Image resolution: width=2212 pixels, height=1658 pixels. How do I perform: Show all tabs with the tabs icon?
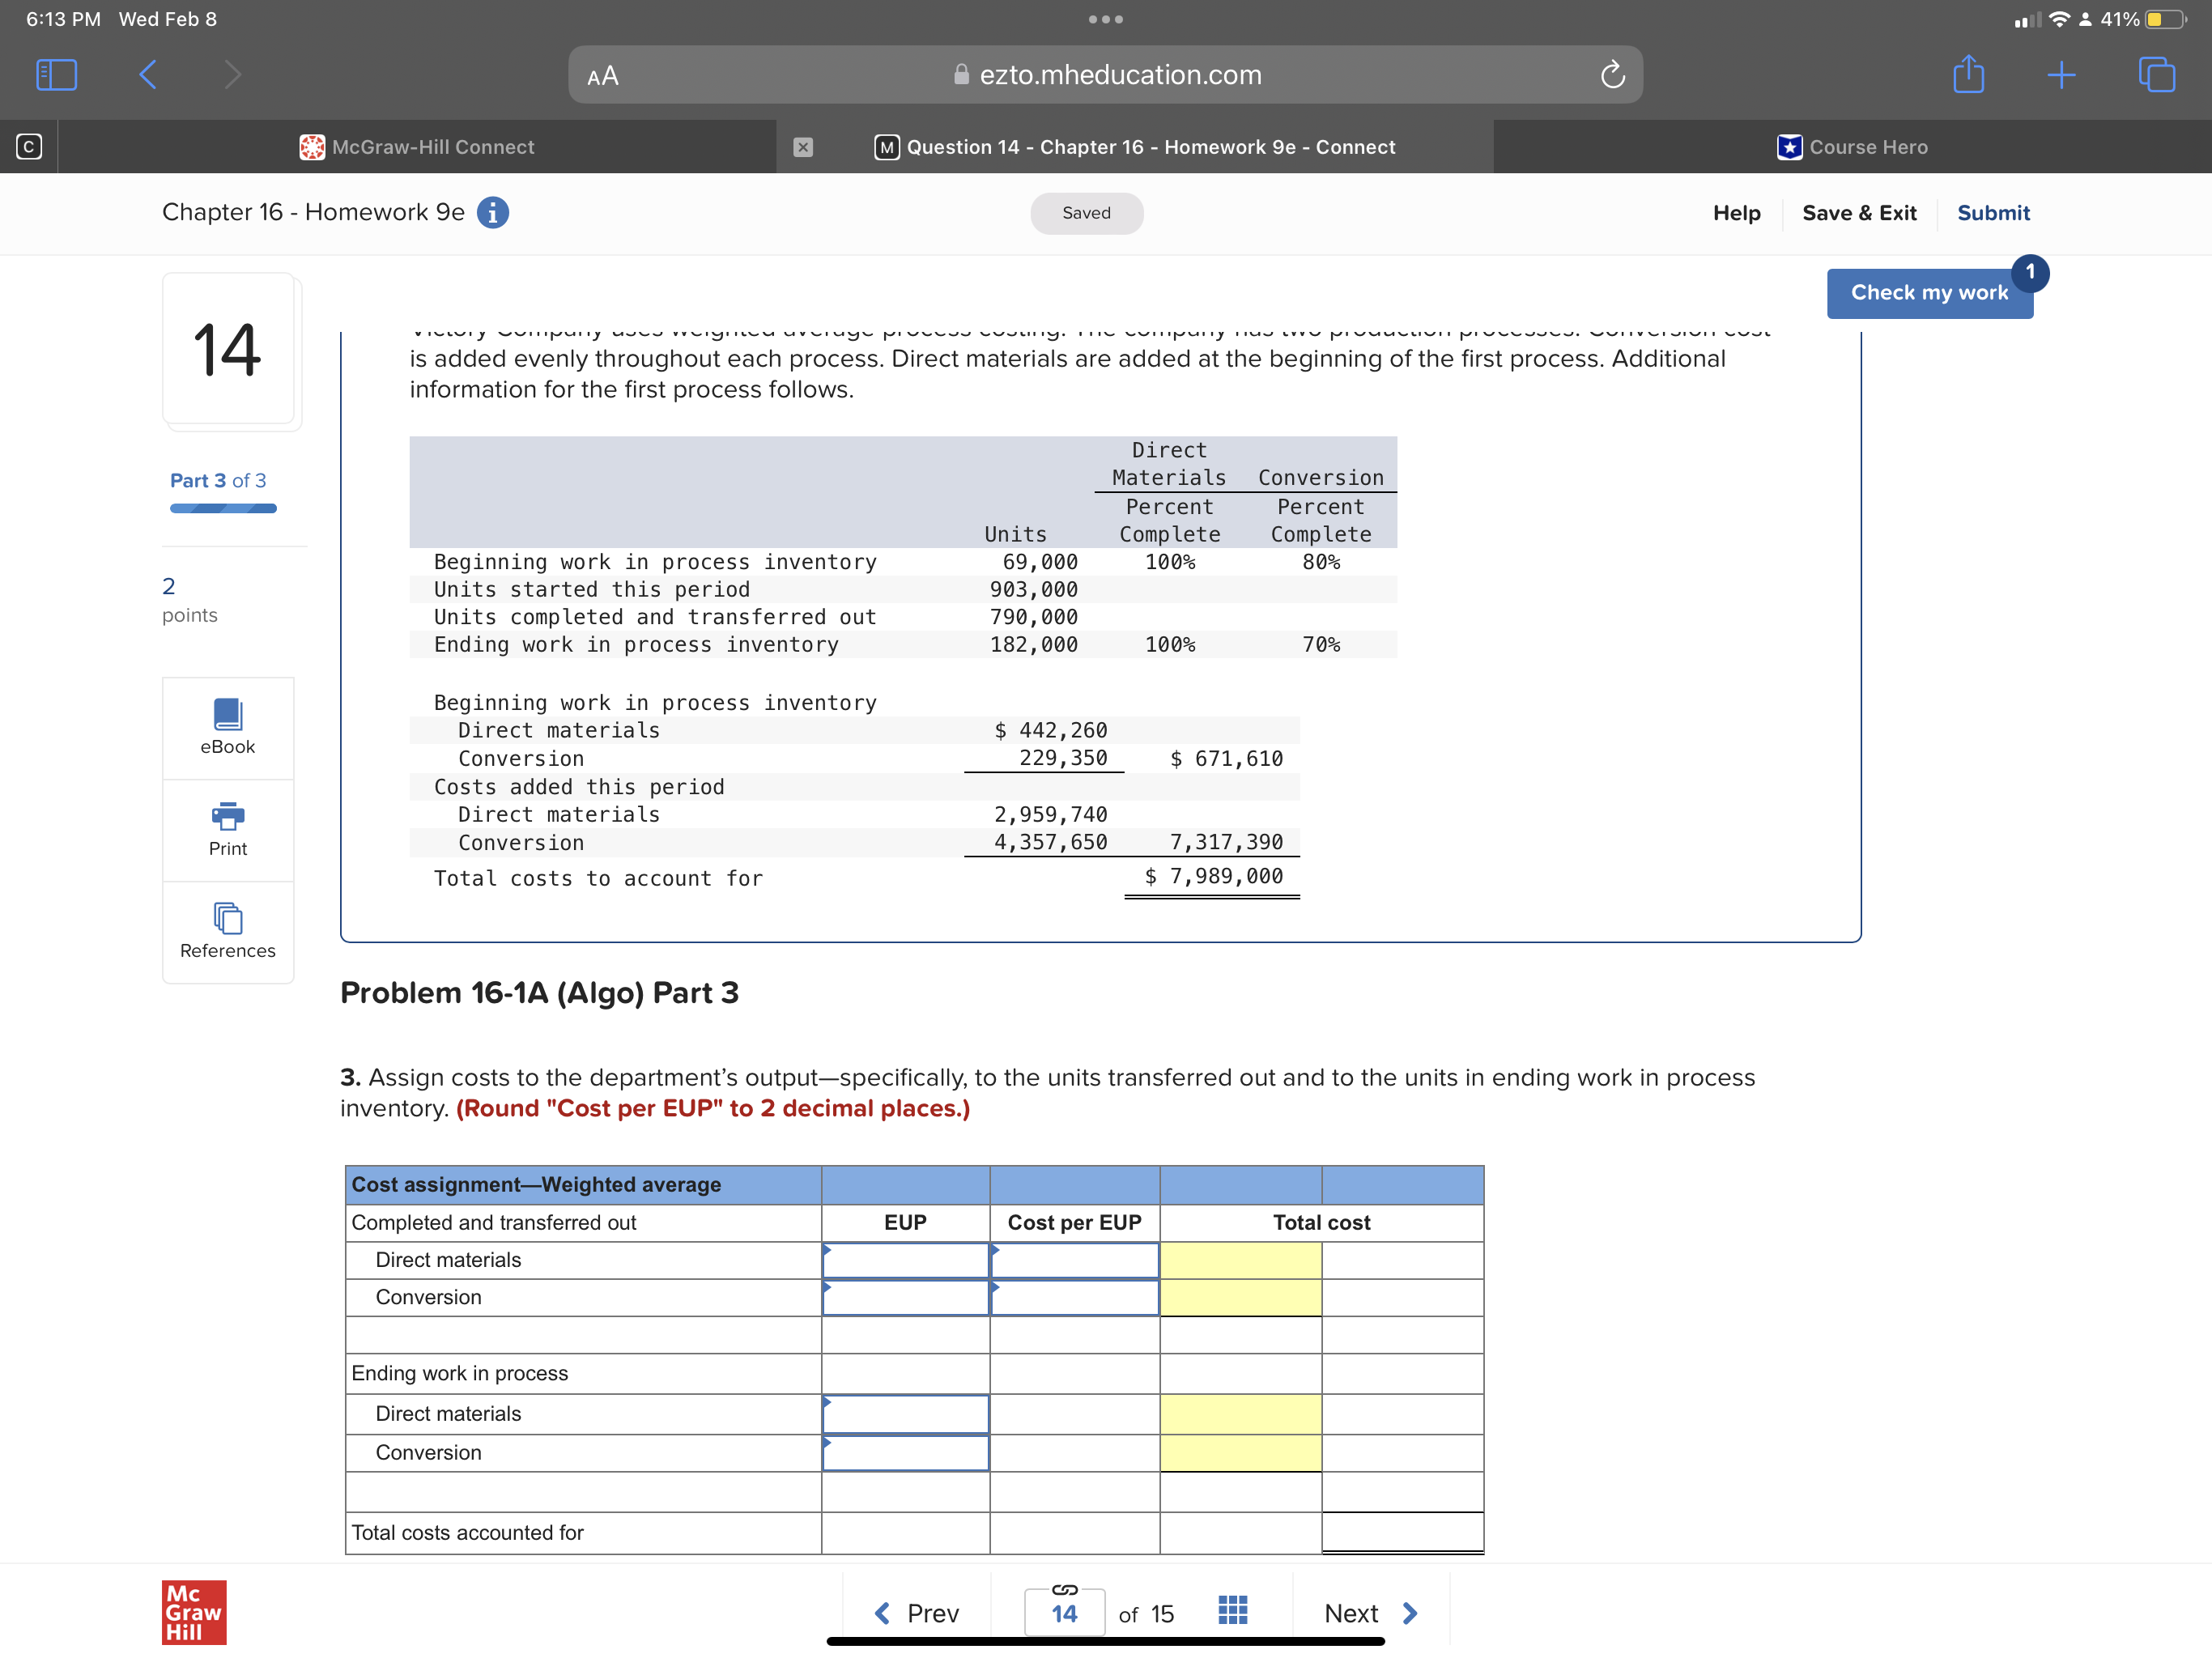tap(2156, 74)
